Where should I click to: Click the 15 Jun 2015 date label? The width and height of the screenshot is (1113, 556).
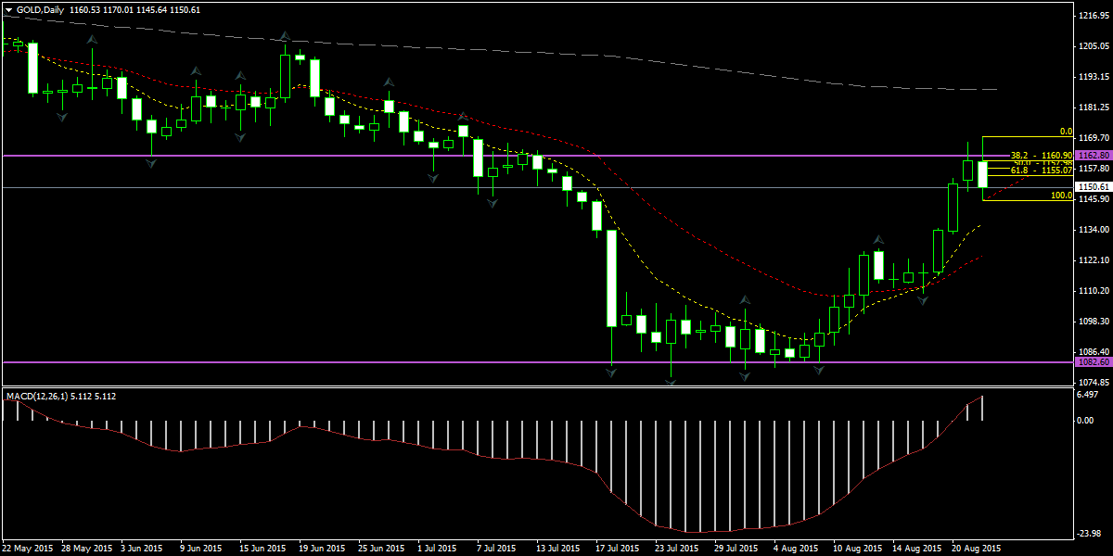(262, 548)
